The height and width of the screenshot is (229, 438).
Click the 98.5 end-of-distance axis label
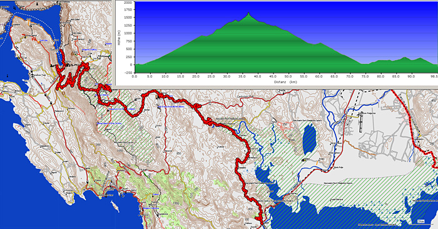coord(434,76)
